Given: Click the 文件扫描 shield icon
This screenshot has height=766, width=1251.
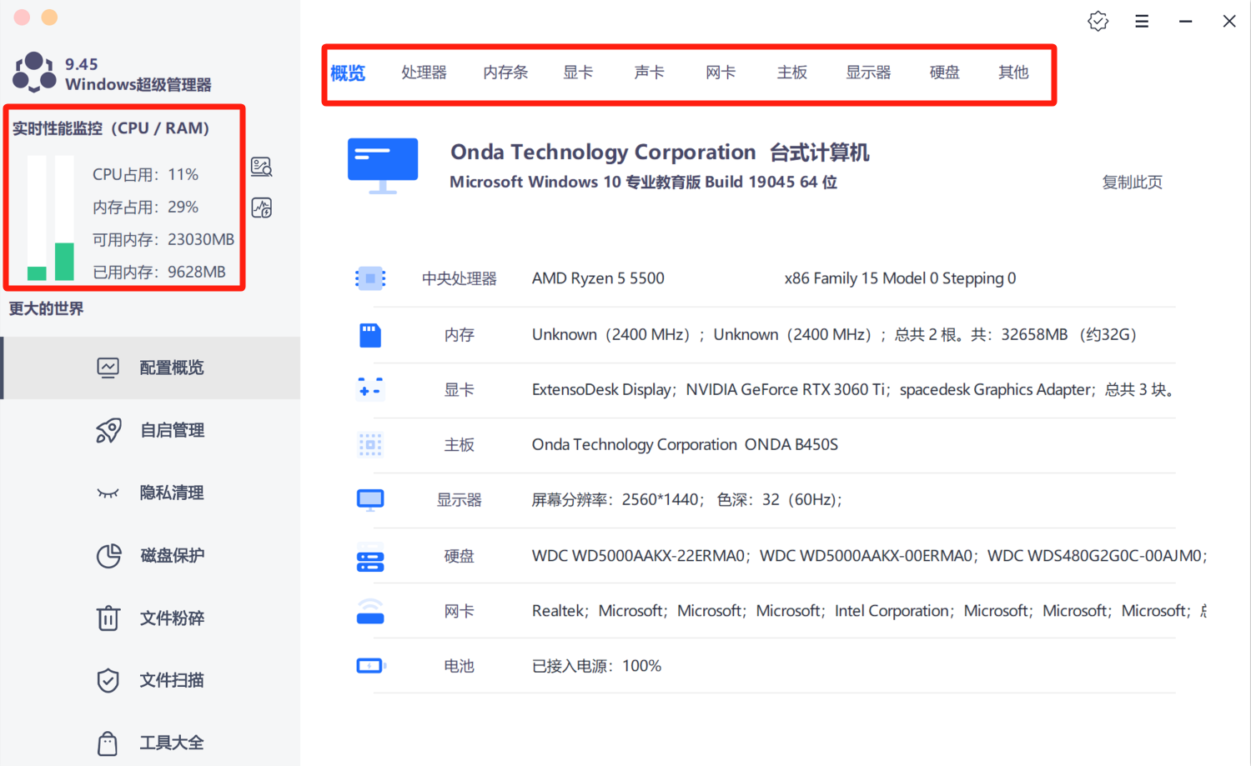Looking at the screenshot, I should (x=108, y=680).
